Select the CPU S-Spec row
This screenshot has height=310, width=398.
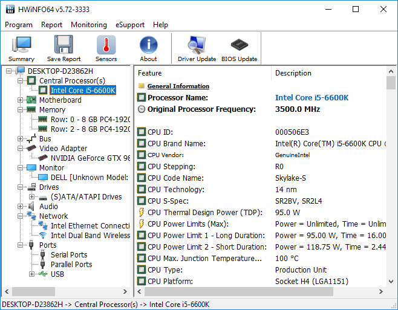261,201
